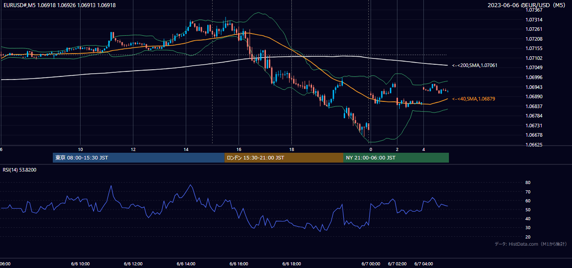Click the ロンドン 15:30-21:00 JST session bar
This screenshot has height=268, width=572.
pyautogui.click(x=284, y=158)
